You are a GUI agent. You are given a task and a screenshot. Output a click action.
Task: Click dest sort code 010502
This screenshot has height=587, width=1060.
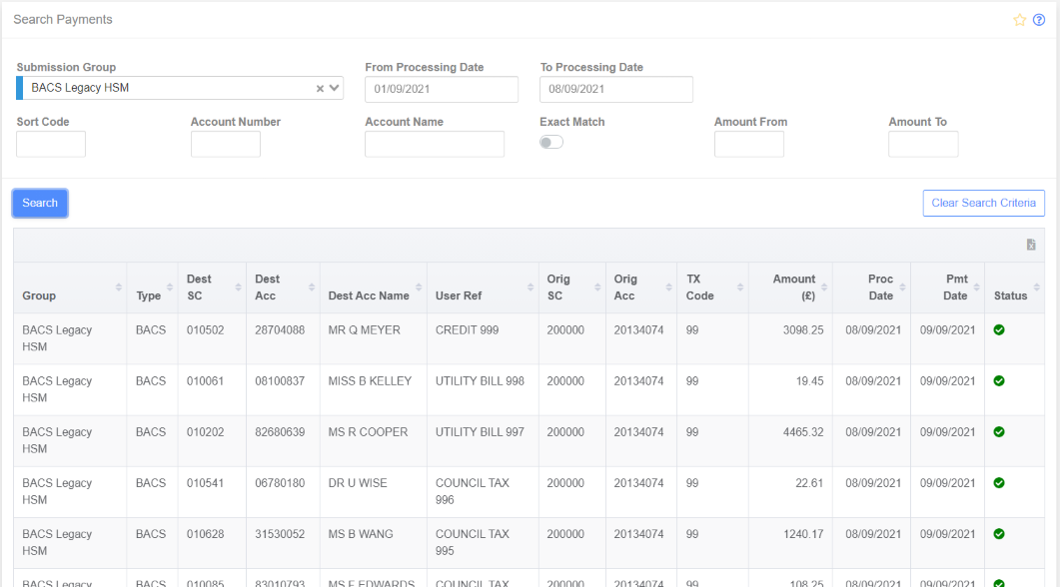(x=205, y=329)
